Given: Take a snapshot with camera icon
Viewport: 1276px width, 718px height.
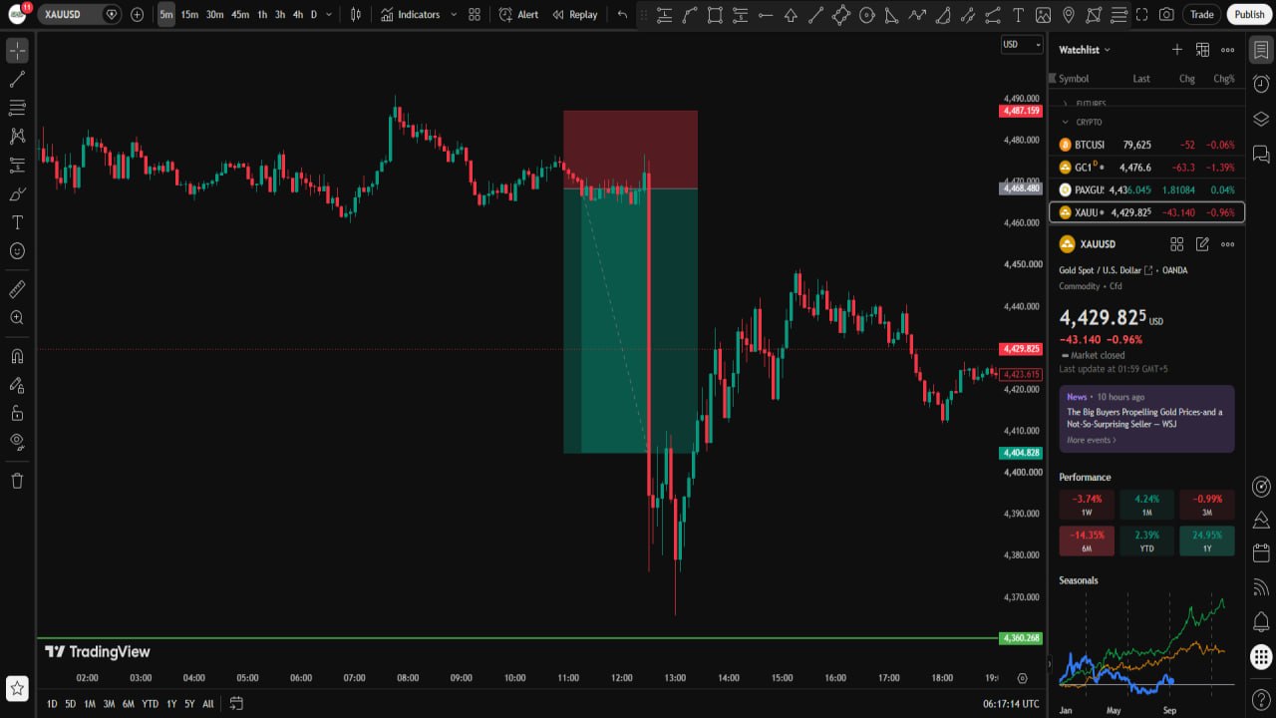Looking at the screenshot, I should [1167, 15].
